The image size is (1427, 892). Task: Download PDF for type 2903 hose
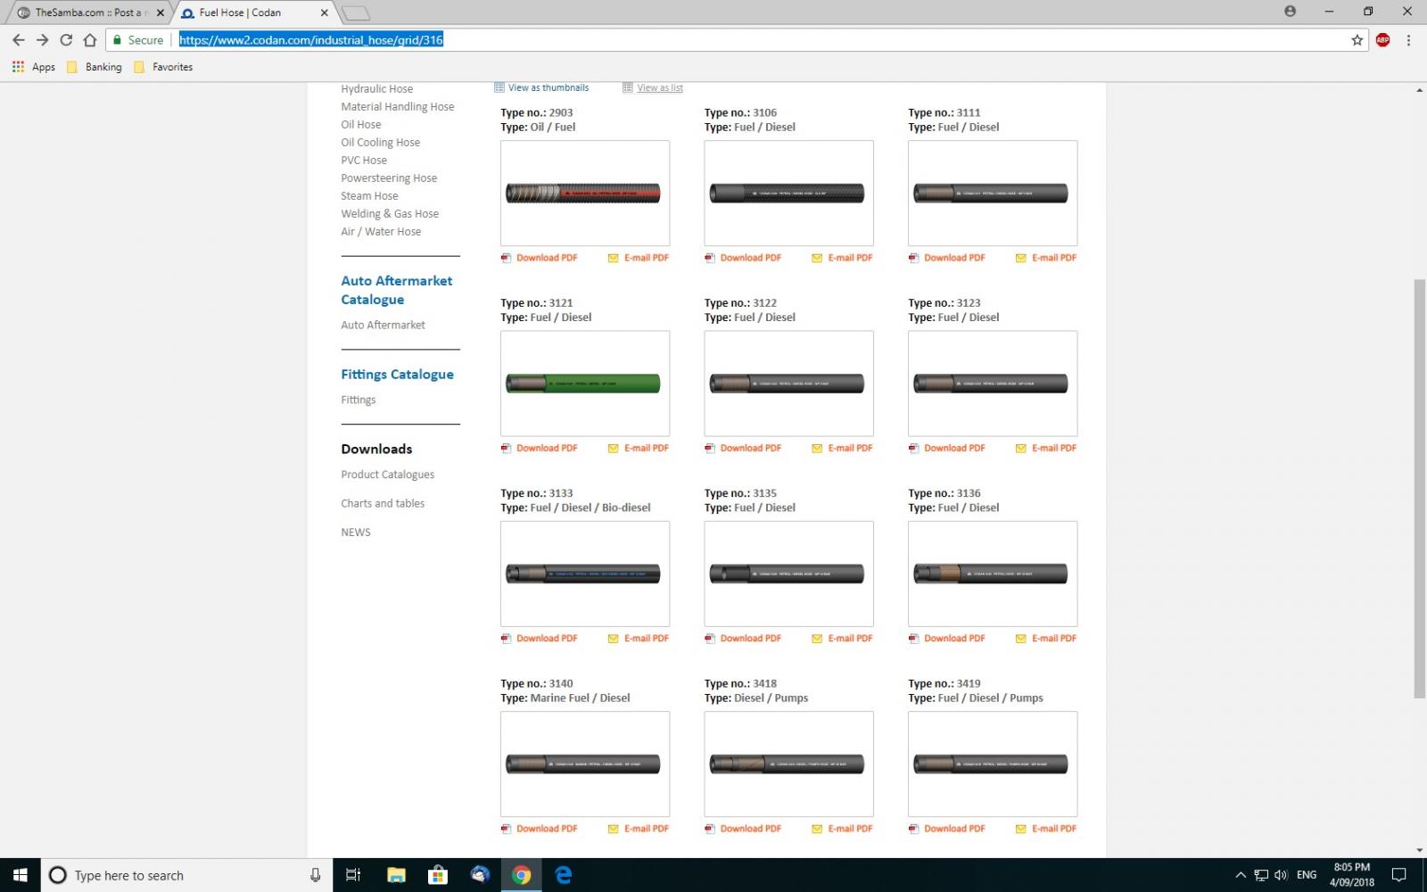546,258
